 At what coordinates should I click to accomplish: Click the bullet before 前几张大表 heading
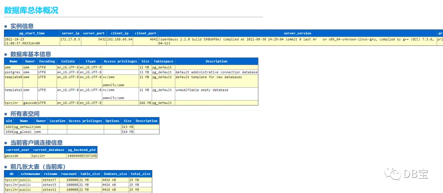(x=6, y=166)
